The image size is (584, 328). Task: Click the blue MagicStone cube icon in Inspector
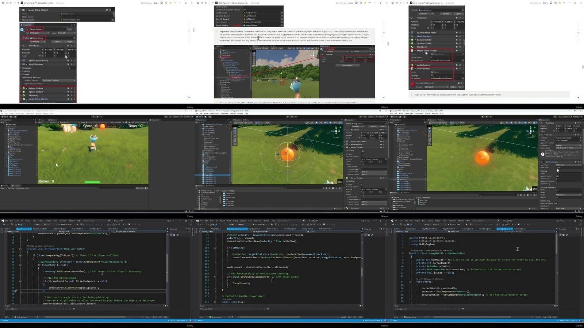(22, 29)
